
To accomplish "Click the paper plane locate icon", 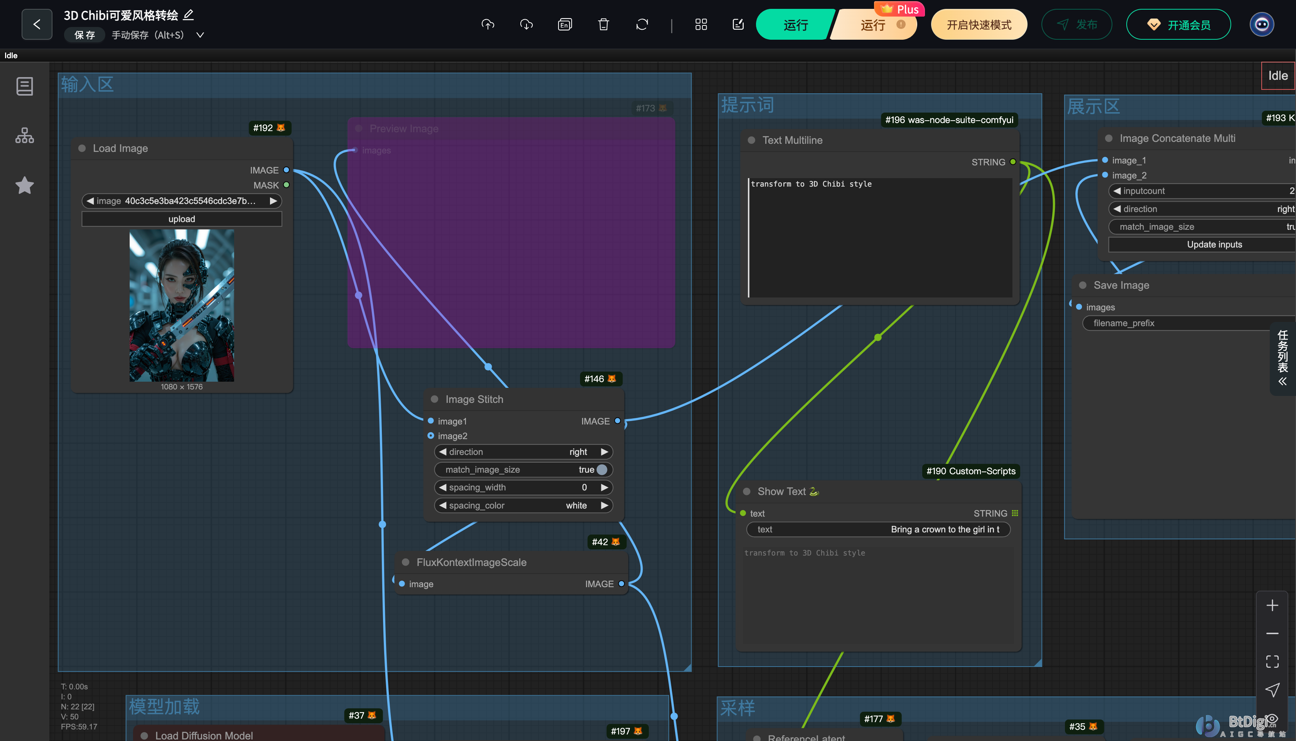I will click(1272, 690).
